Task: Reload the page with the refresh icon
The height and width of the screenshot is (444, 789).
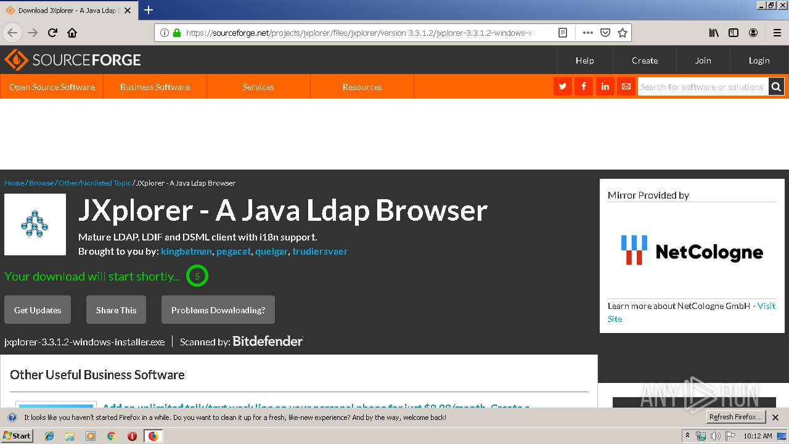Action: [53, 33]
